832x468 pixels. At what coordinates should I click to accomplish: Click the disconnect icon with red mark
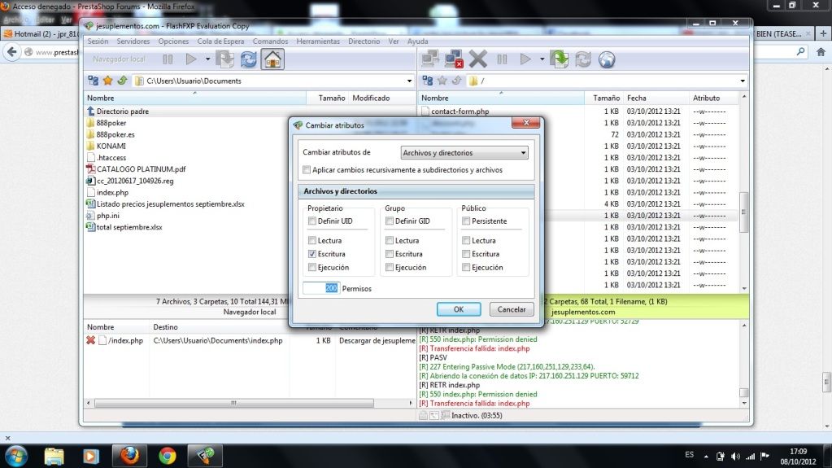(x=453, y=59)
